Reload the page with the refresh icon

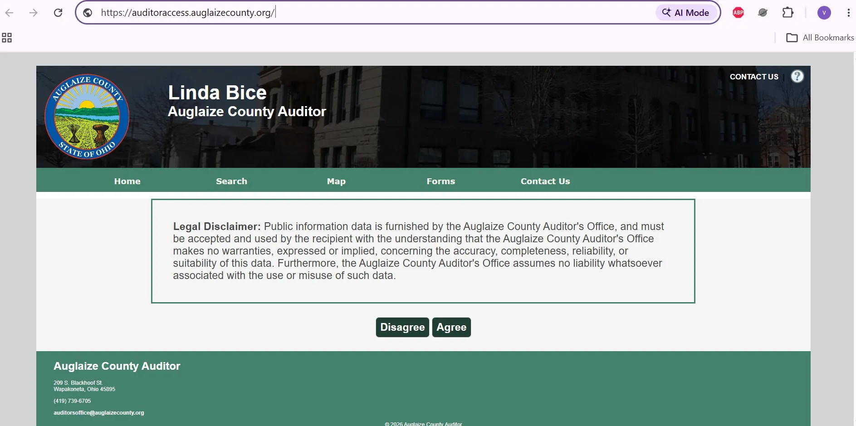click(58, 13)
